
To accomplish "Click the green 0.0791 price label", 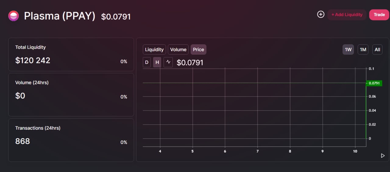I will click(x=374, y=83).
